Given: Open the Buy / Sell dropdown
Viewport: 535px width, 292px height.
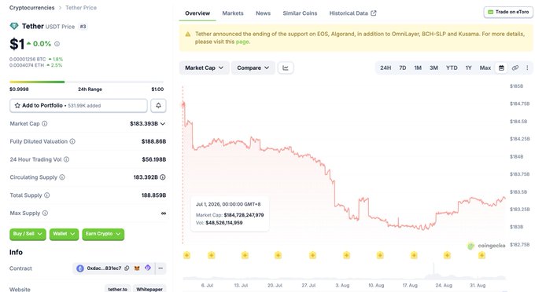Looking at the screenshot, I should tap(28, 234).
